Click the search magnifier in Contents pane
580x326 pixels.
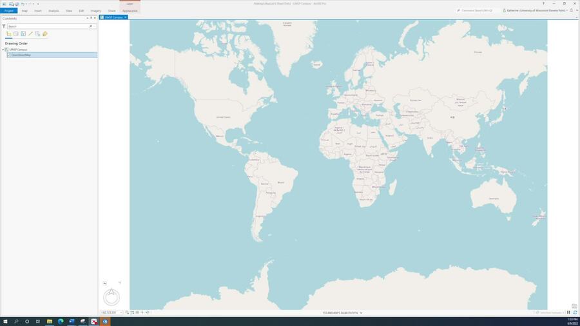tap(91, 26)
